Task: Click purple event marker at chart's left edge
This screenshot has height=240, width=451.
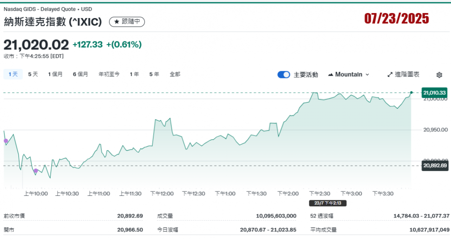Action: pyautogui.click(x=6, y=141)
